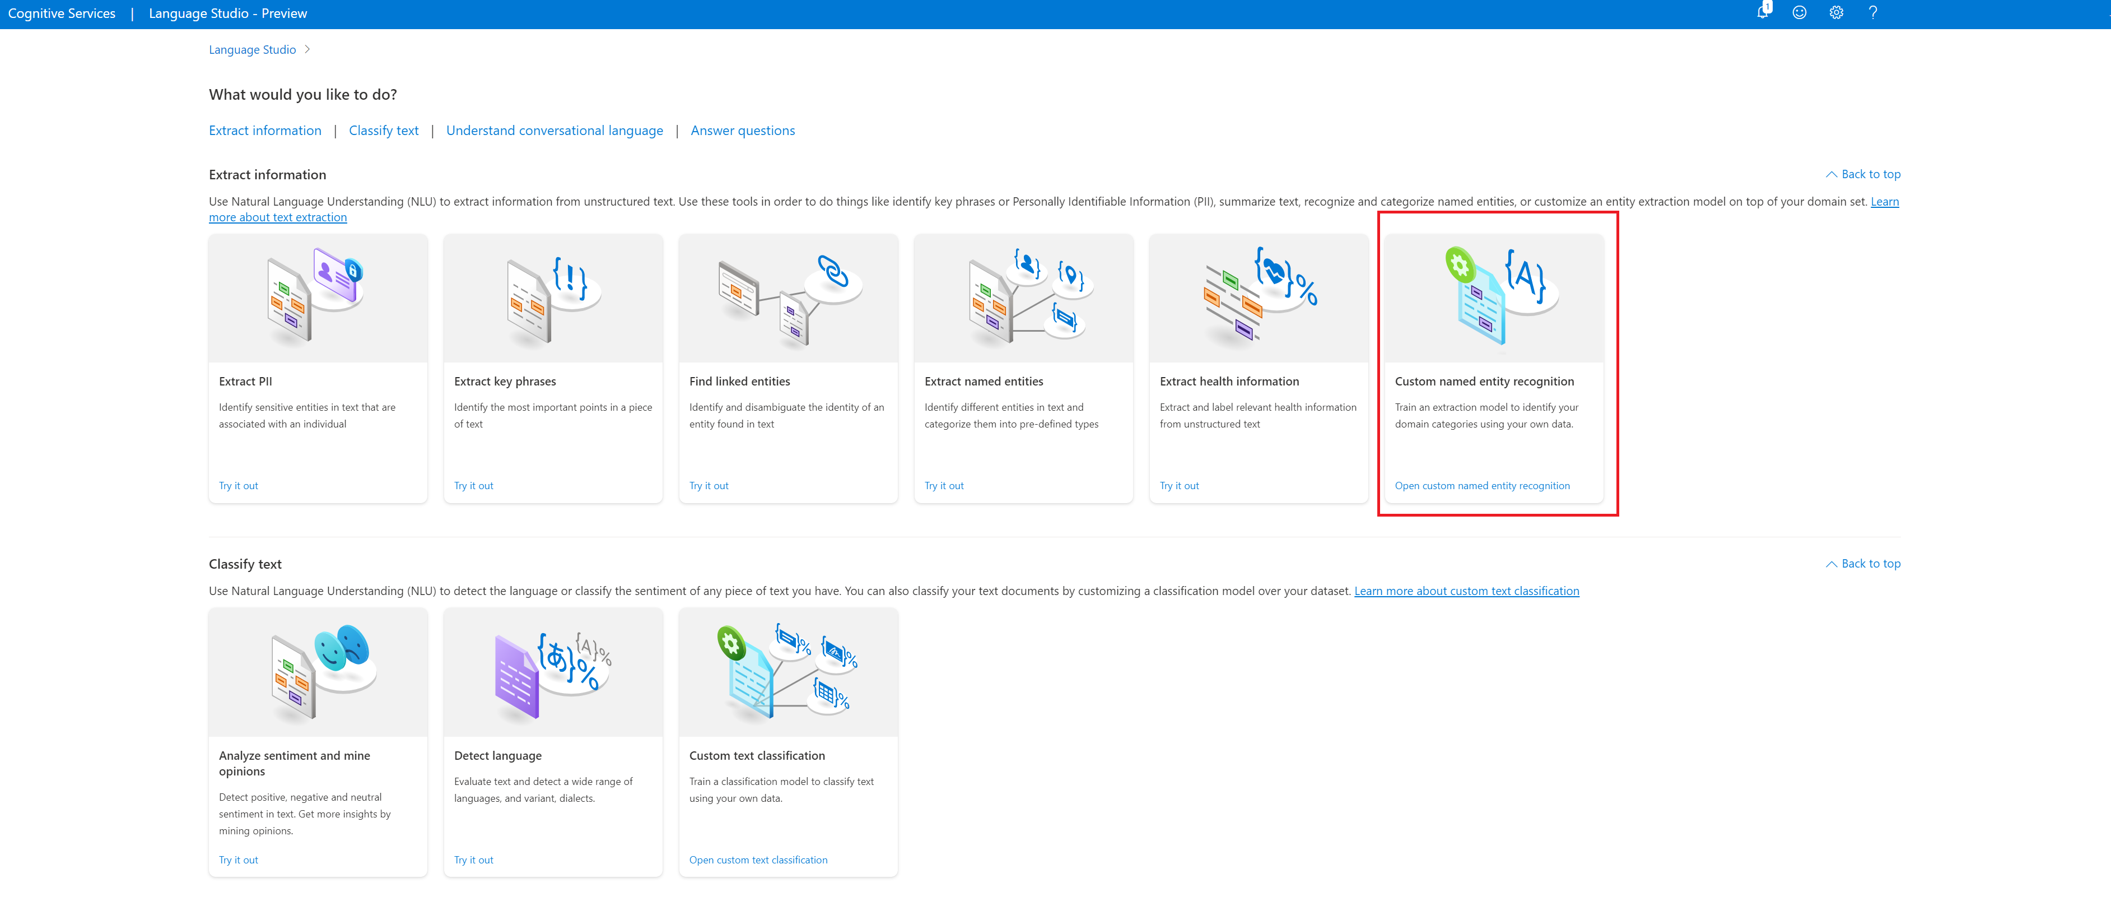Click Back to top in Extract information
The height and width of the screenshot is (906, 2111).
tap(1863, 174)
